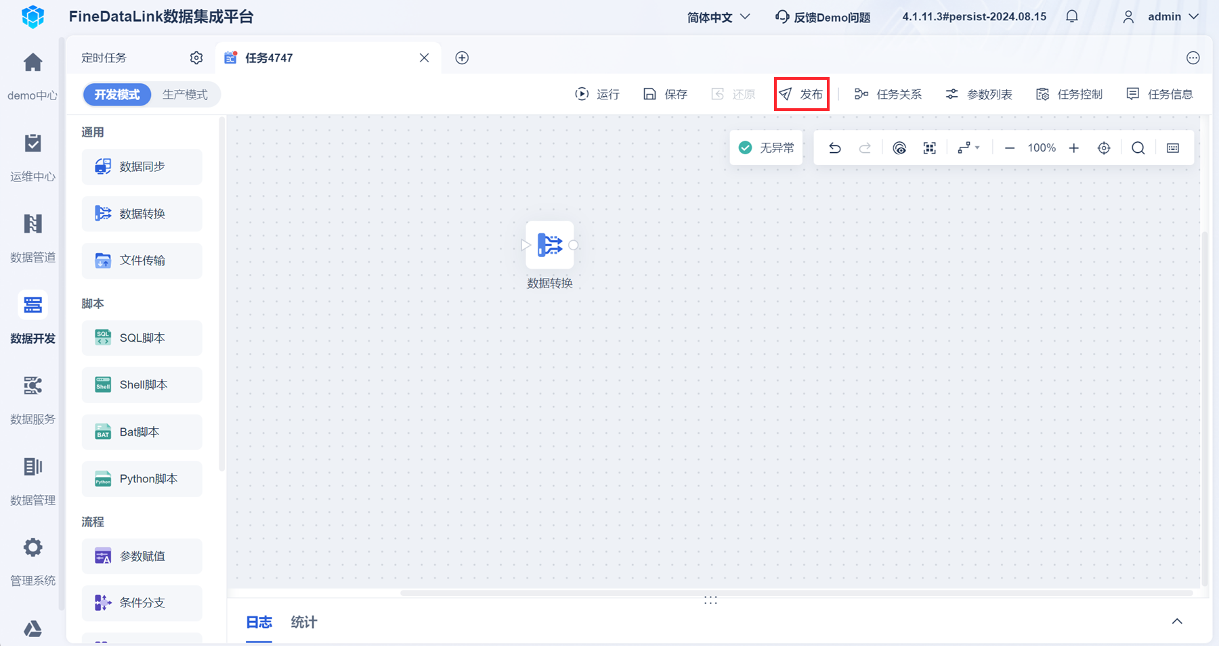Open the demo中心 home icon
The width and height of the screenshot is (1219, 646).
(33, 63)
